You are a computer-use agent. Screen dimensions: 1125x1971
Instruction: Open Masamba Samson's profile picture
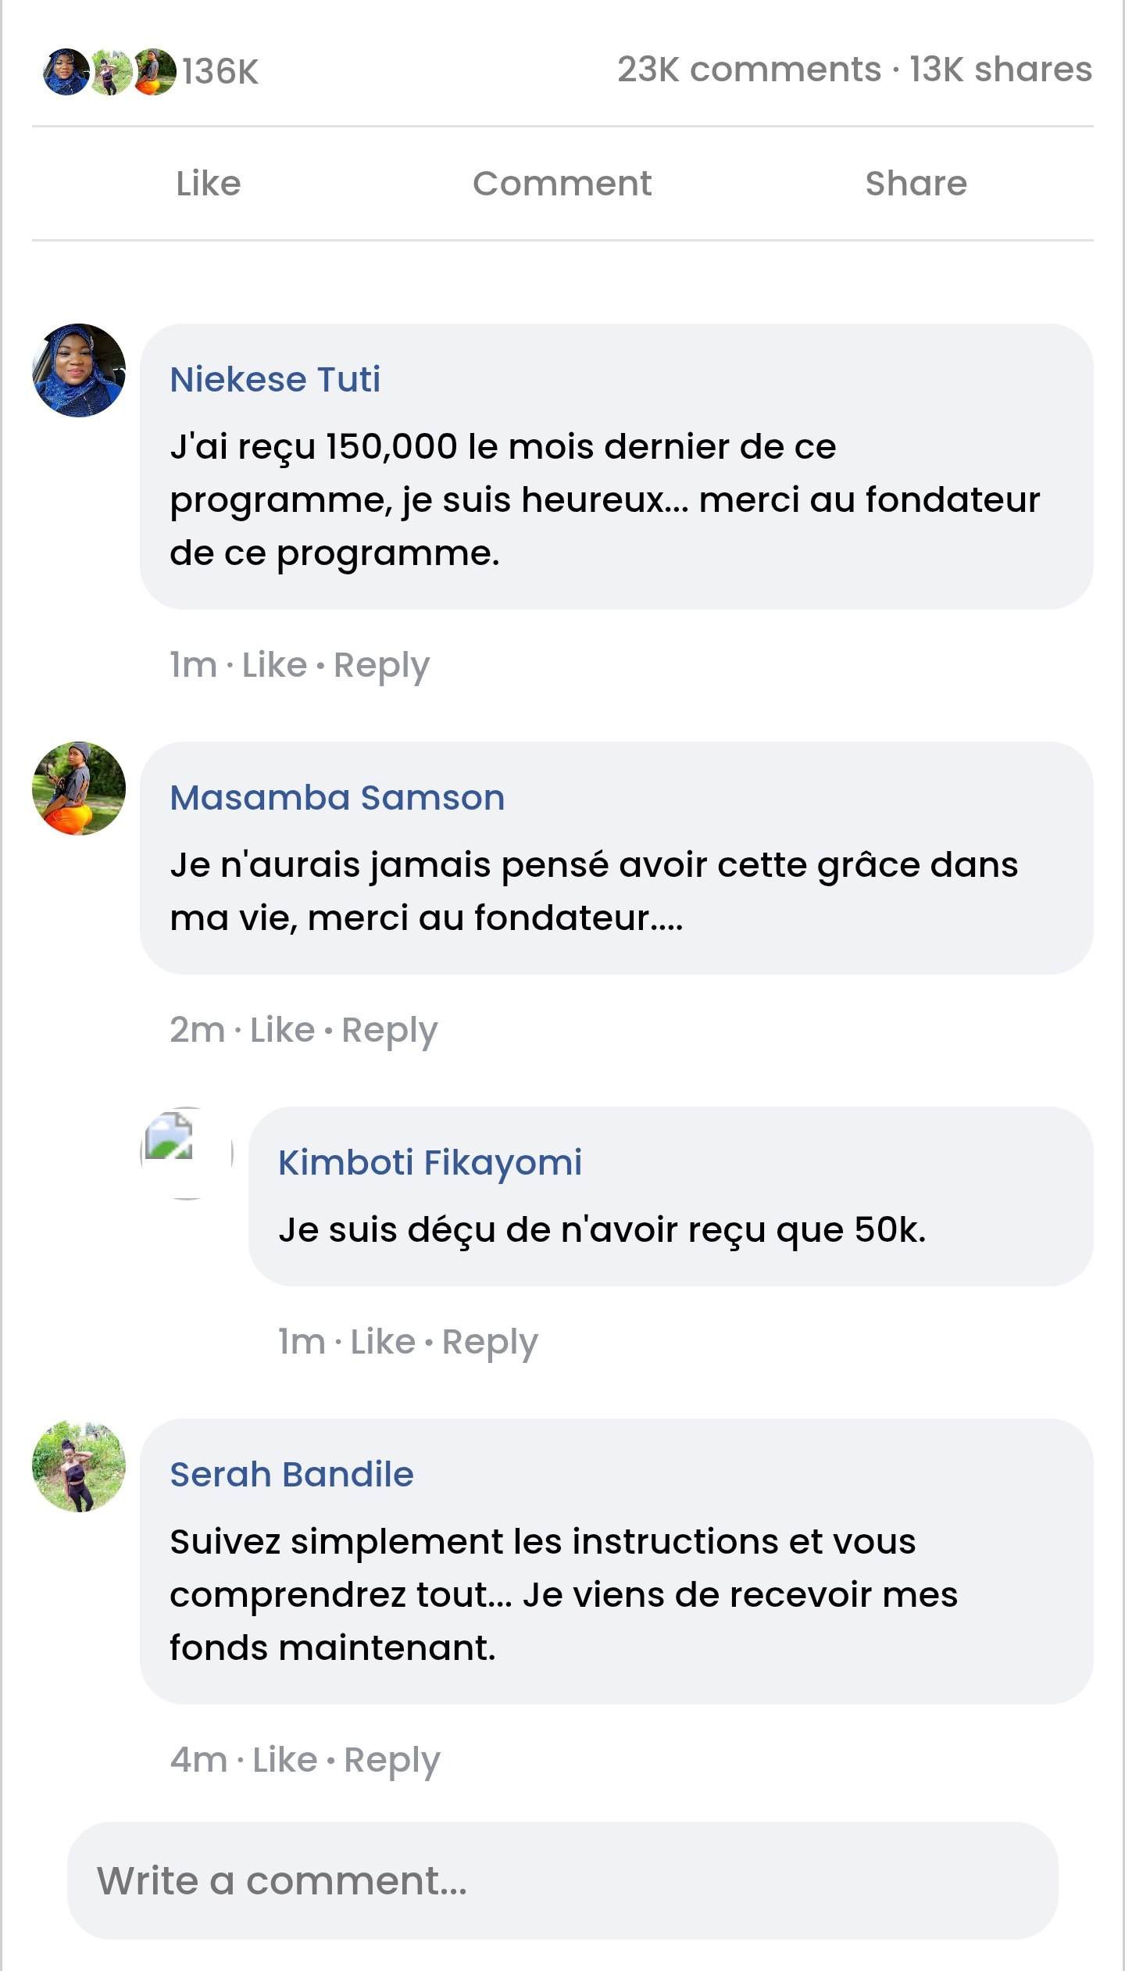[x=79, y=789]
